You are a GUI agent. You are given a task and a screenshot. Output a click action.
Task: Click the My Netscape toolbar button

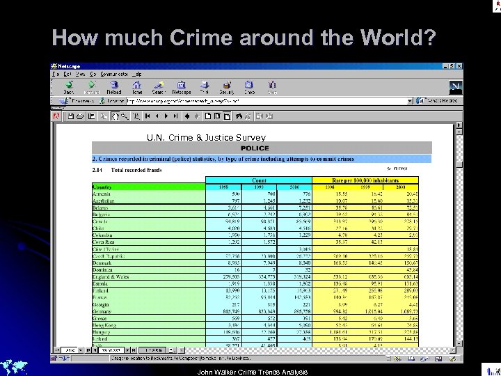point(181,88)
